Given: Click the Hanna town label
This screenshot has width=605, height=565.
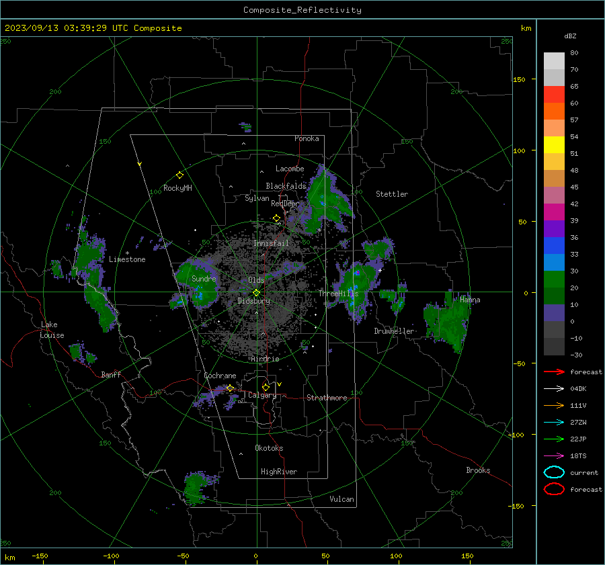Looking at the screenshot, I should click(x=470, y=300).
